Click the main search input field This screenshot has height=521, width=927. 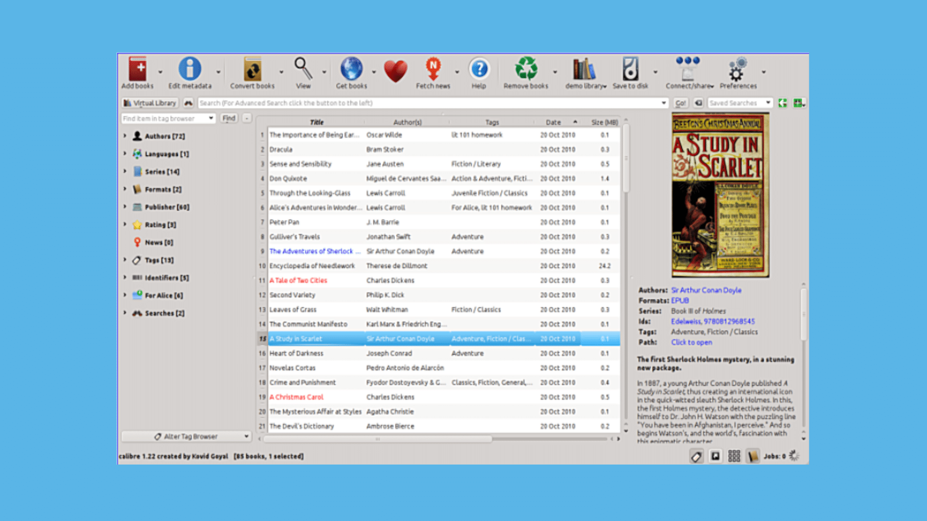(433, 103)
